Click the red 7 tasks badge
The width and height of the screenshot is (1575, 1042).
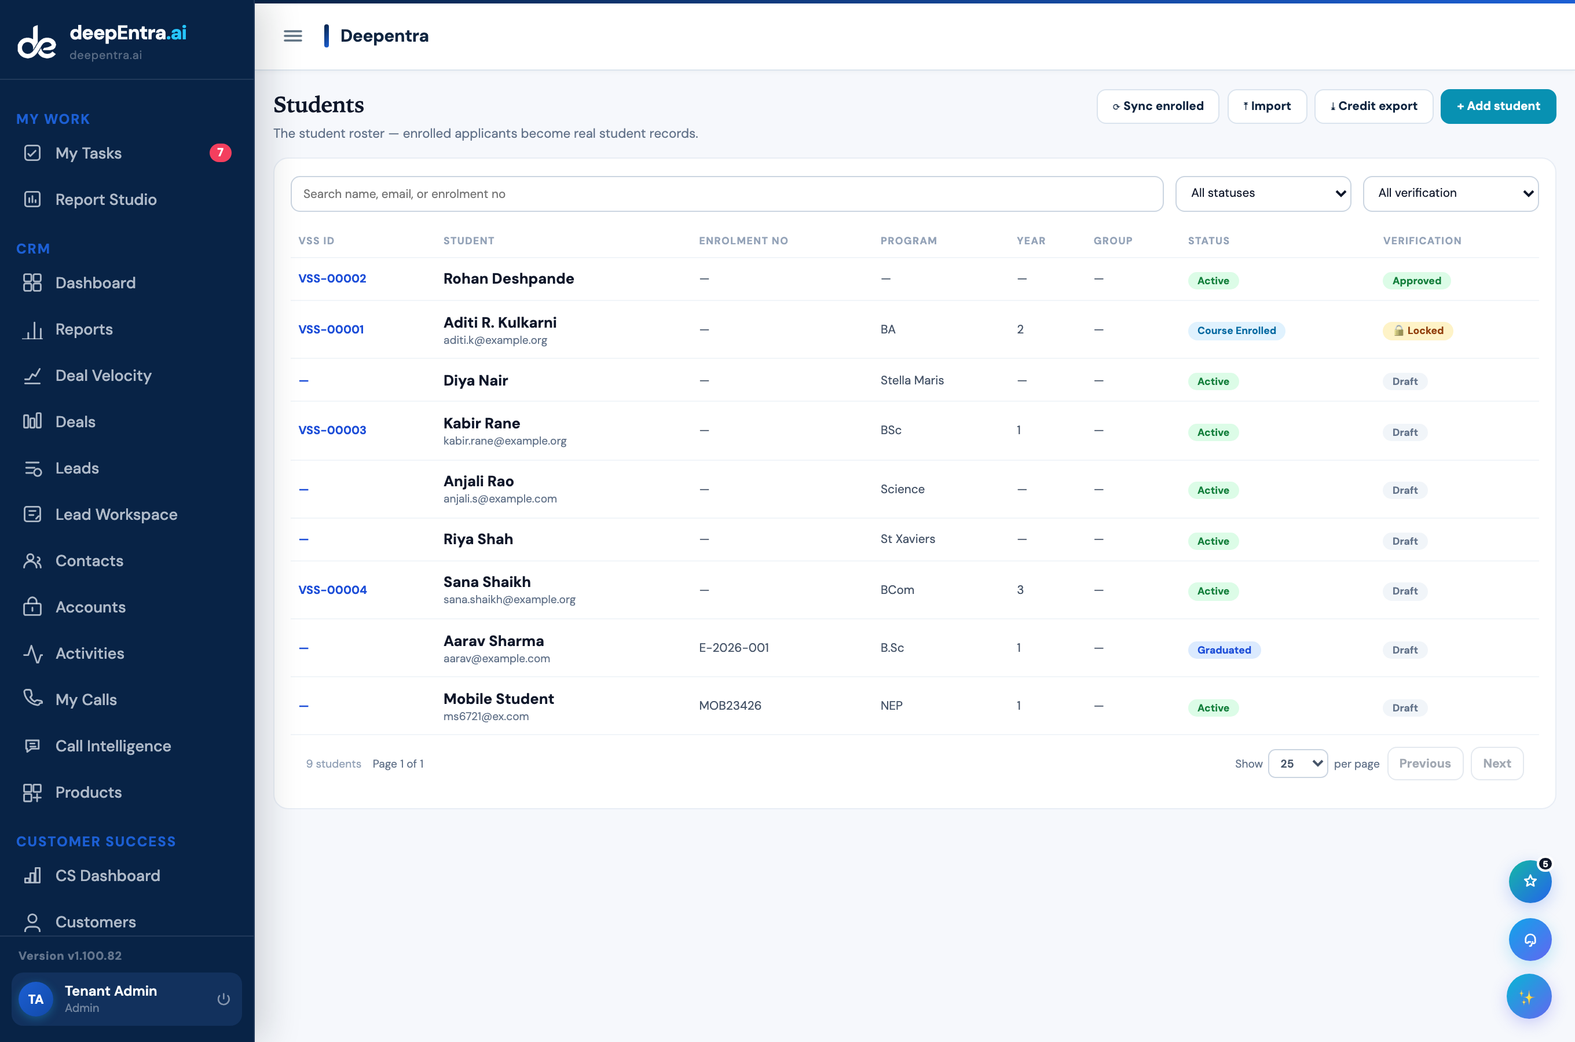pos(221,153)
